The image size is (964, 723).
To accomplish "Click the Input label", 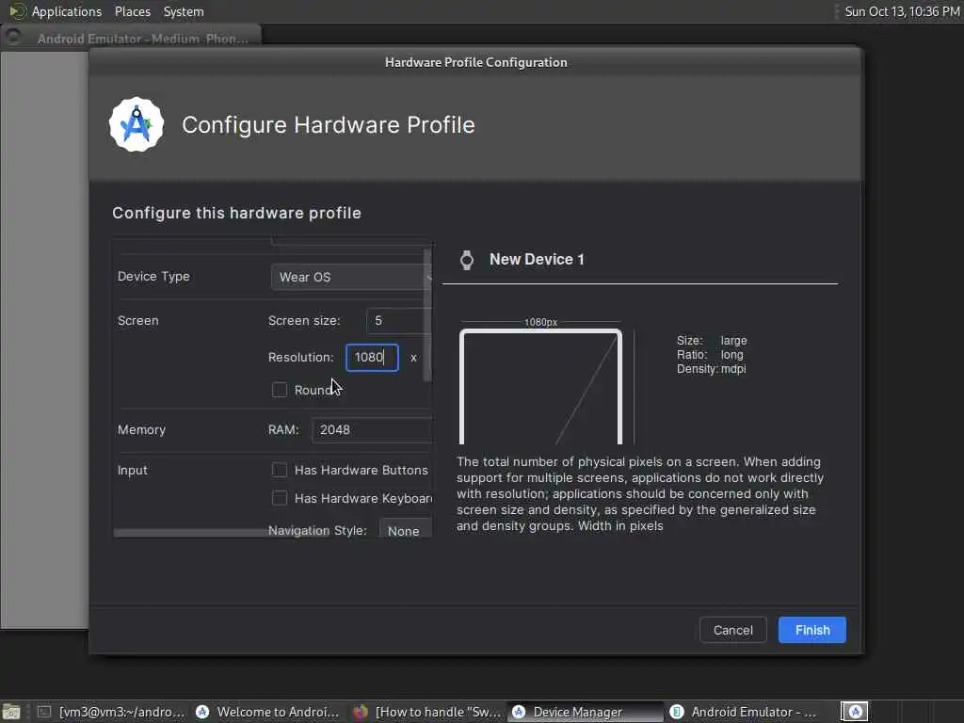I will [132, 471].
